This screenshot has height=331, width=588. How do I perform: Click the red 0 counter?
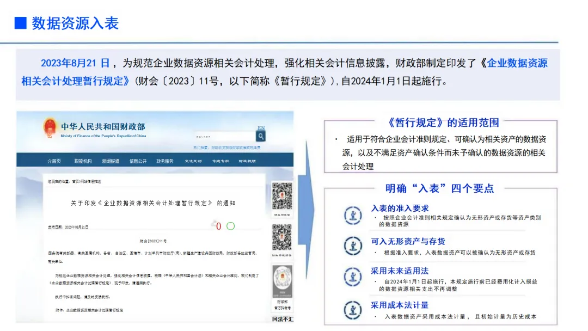click(219, 226)
